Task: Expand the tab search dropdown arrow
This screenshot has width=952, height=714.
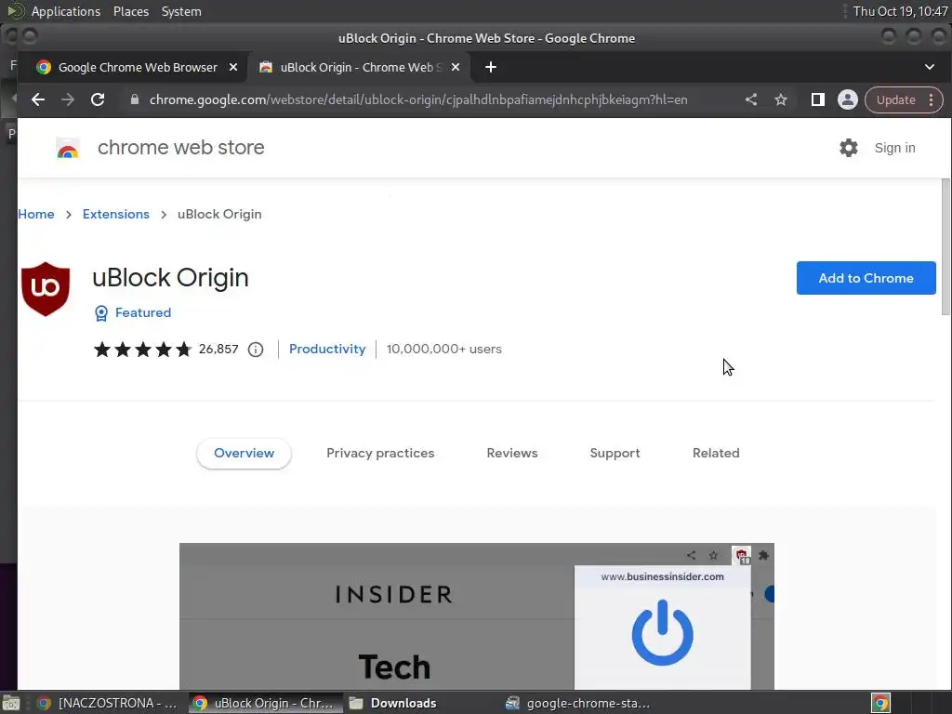Action: [930, 67]
